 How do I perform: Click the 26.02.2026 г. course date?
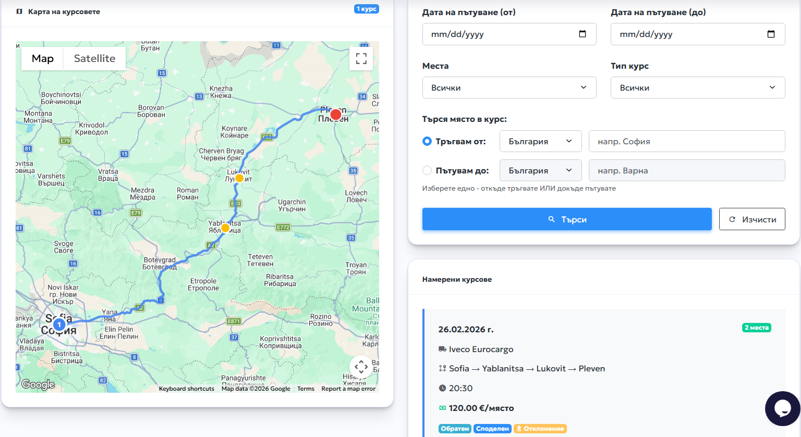point(466,329)
